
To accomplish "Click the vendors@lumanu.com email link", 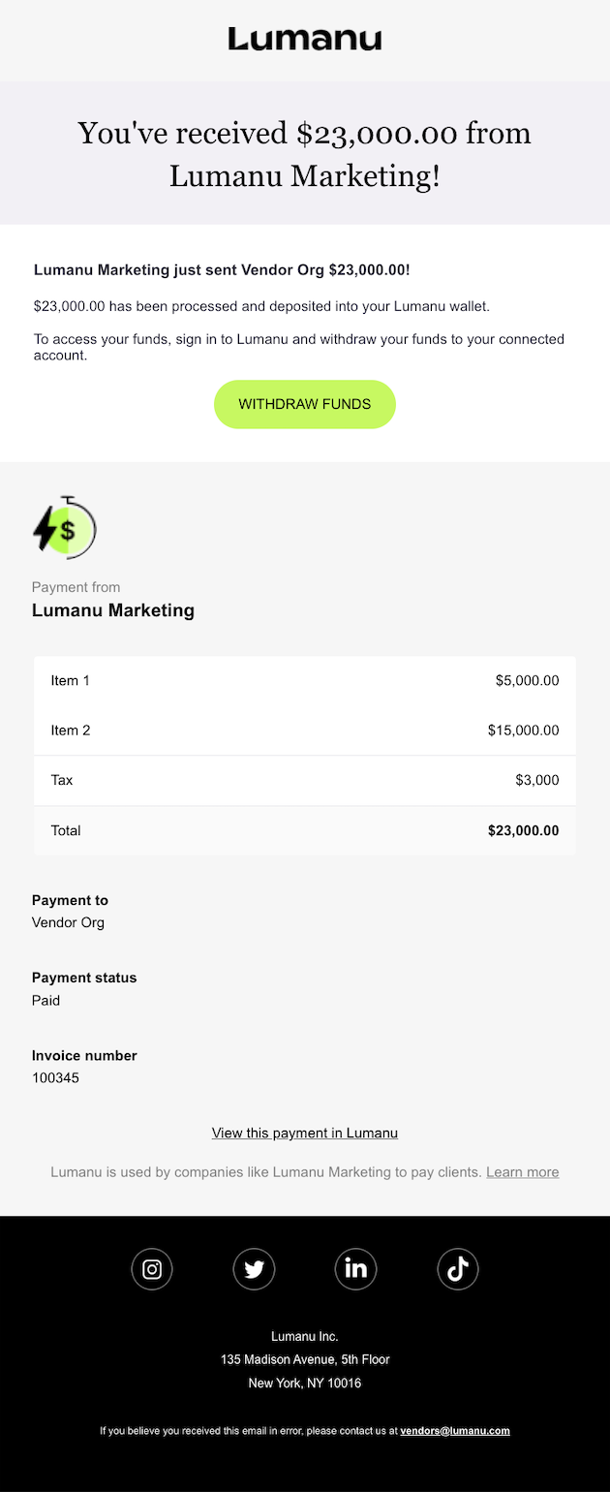I will pos(454,1431).
